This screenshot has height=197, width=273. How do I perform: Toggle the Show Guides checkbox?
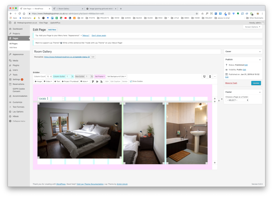131,82
